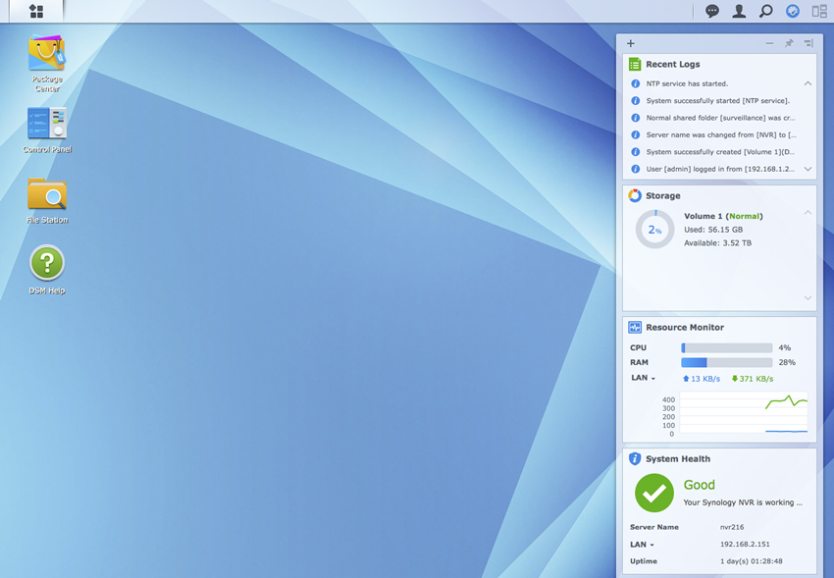Image resolution: width=834 pixels, height=578 pixels.
Task: Click the RAM usage bar
Action: (x=726, y=363)
